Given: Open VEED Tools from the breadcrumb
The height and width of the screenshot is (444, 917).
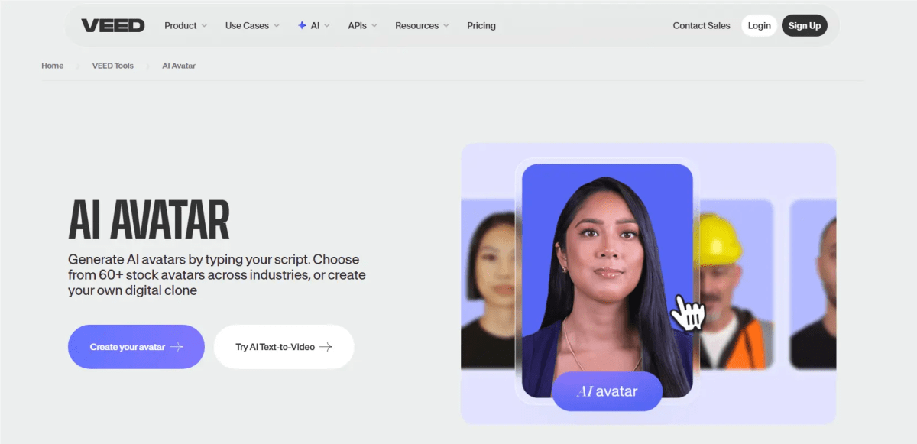Looking at the screenshot, I should [112, 66].
